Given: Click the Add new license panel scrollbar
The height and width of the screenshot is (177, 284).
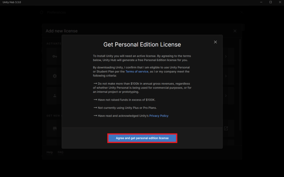Looking at the screenshot, I should (240, 85).
